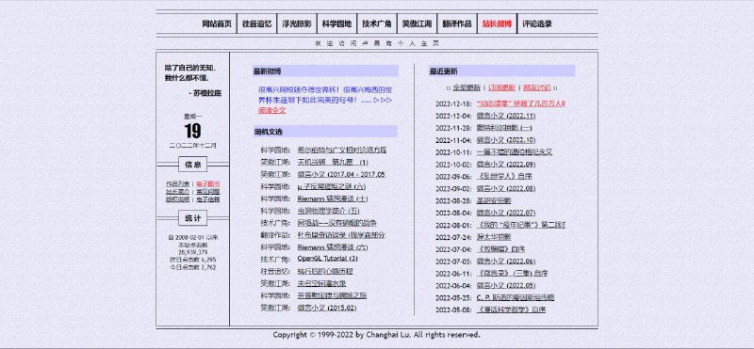Screen dimensions: 754x349
Task: Open the 2022-08-01 《我的"疫年纪事"》 link
Action: 521,225
